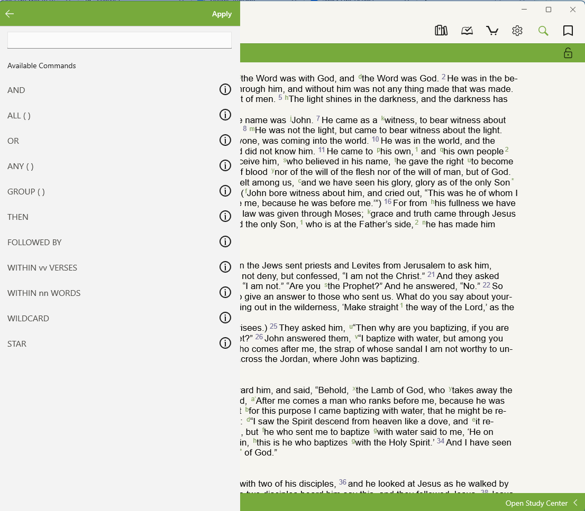Choose the WITHIN nn WORDS command

44,293
